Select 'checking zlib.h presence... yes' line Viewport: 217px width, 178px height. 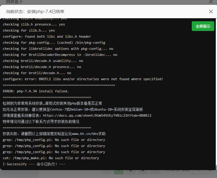point(34,24)
